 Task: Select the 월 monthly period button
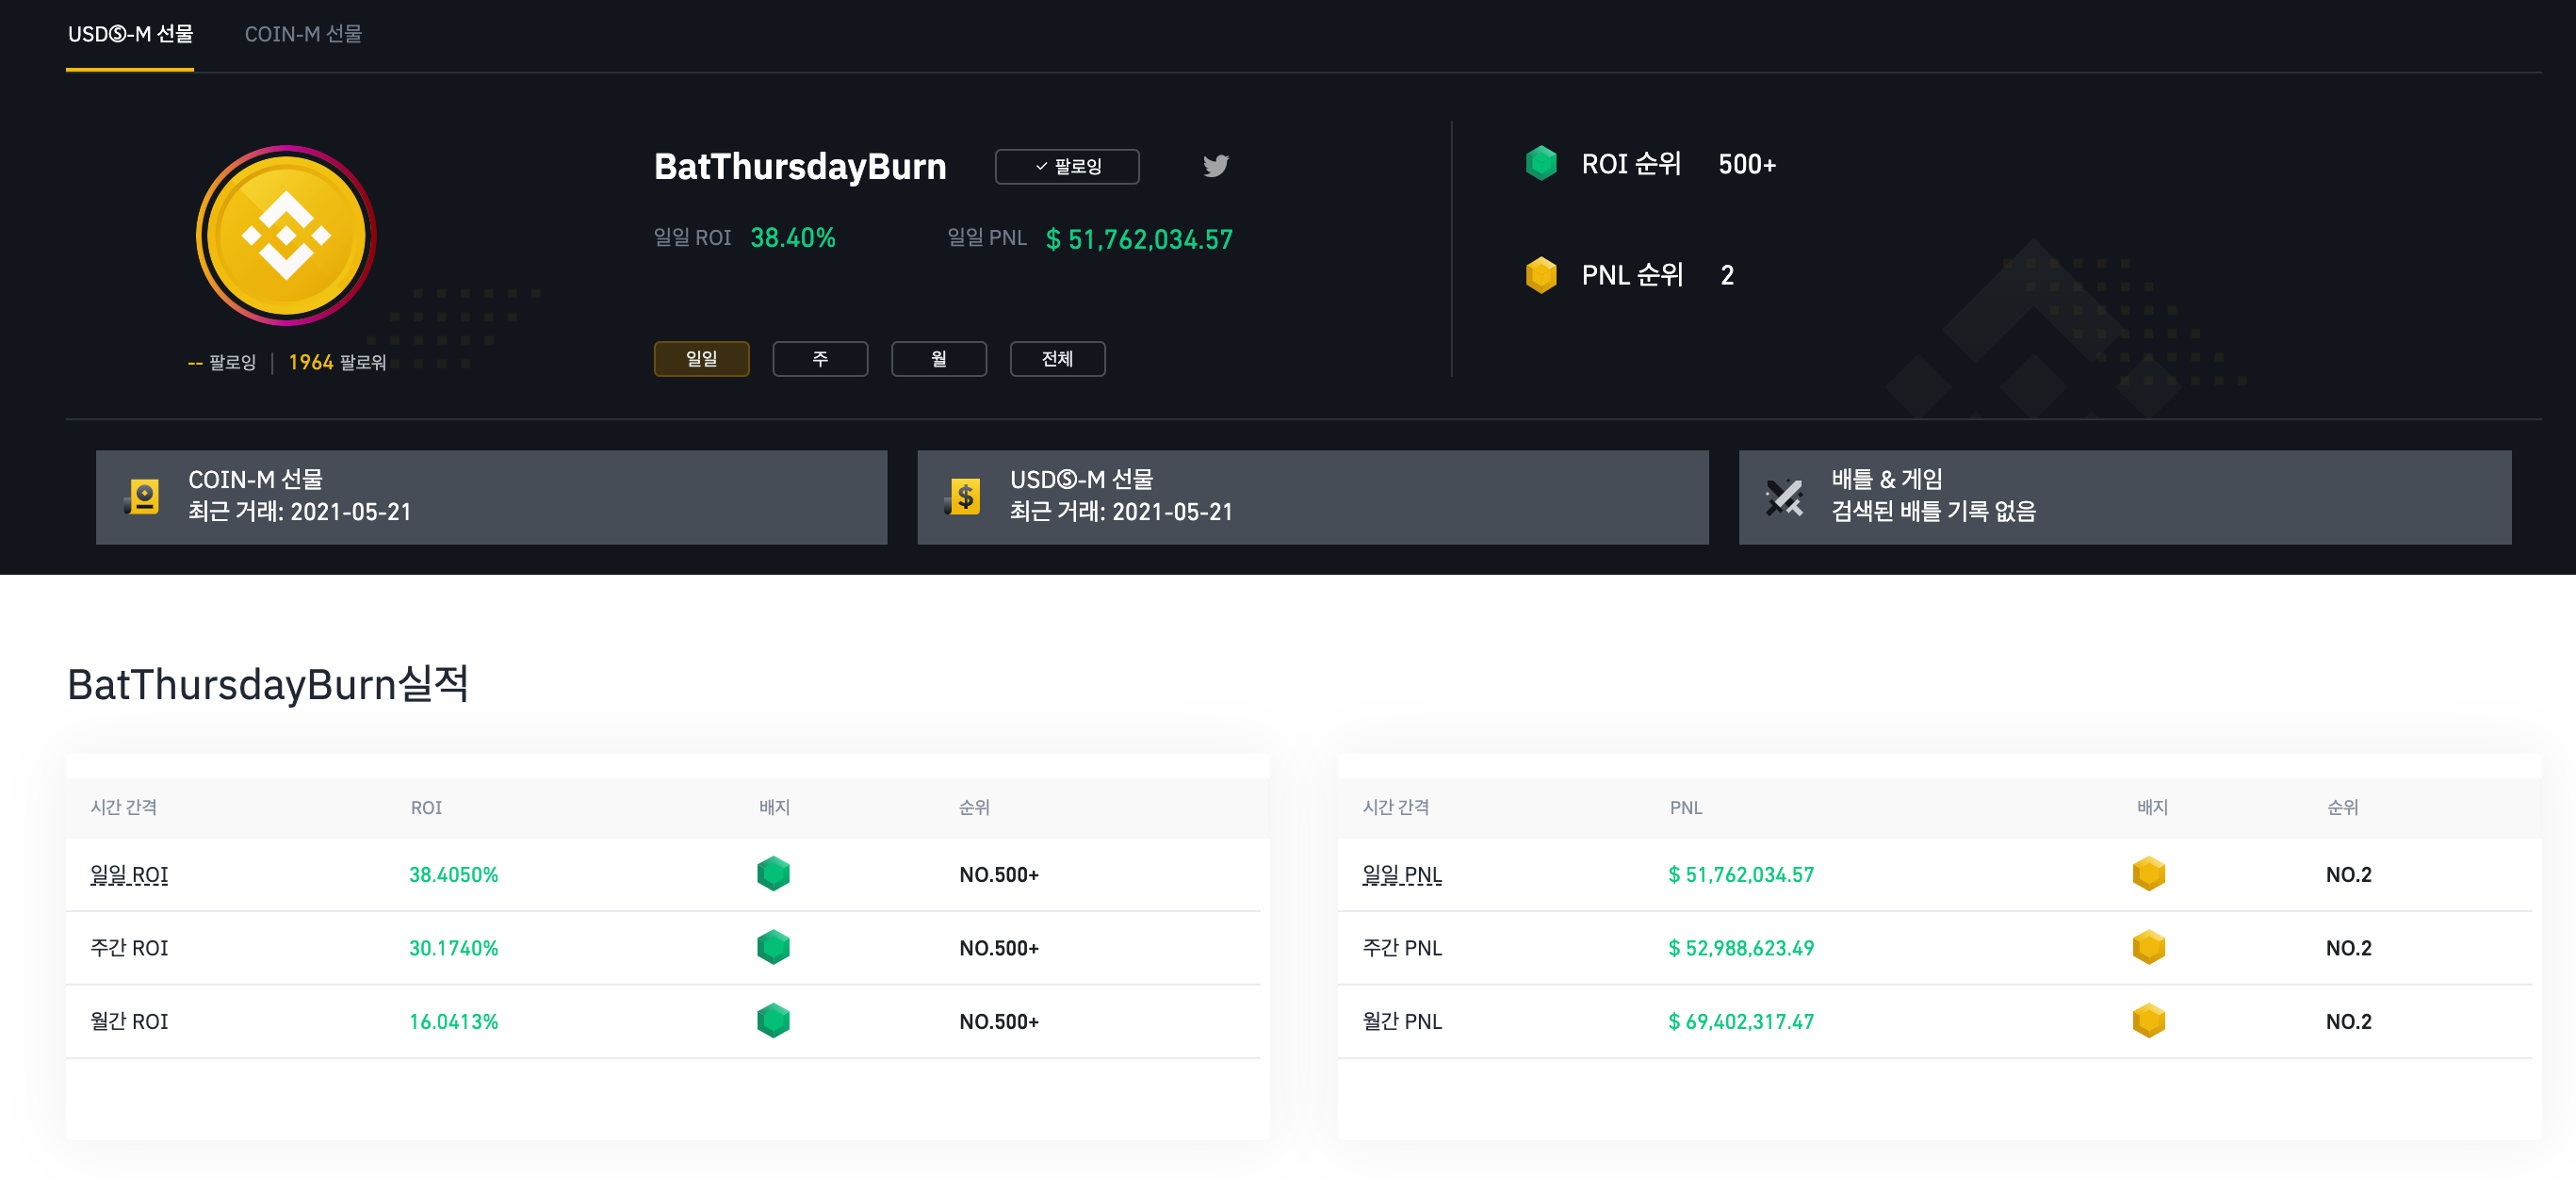point(938,359)
